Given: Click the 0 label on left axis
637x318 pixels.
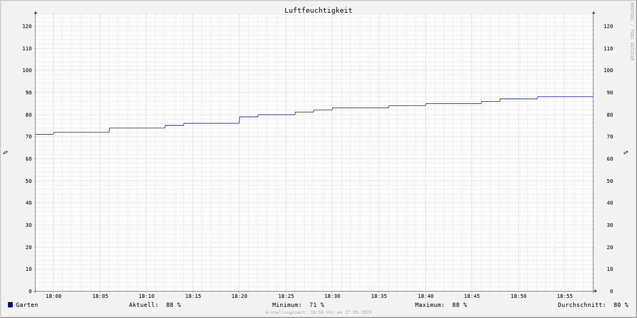Looking at the screenshot, I should [30, 291].
